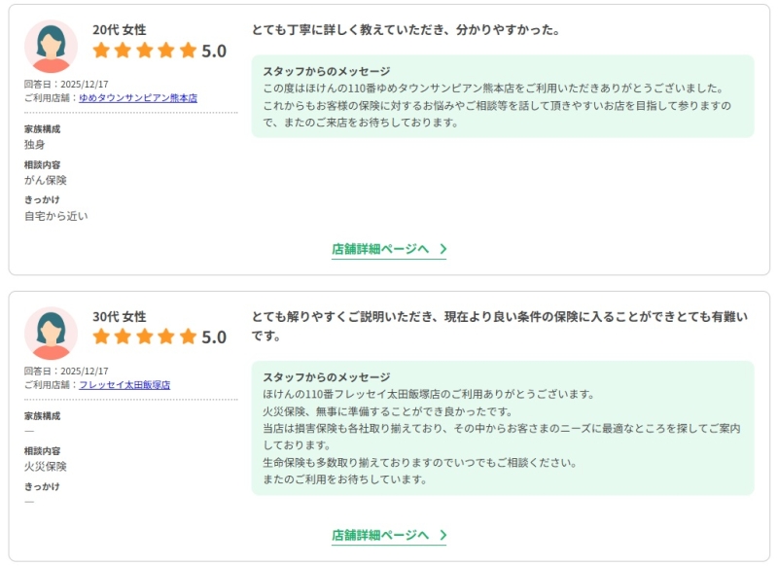Screen dimensions: 778x567
Task: Click the review headline starting とても丁寧に詳しく
Action: coord(406,30)
